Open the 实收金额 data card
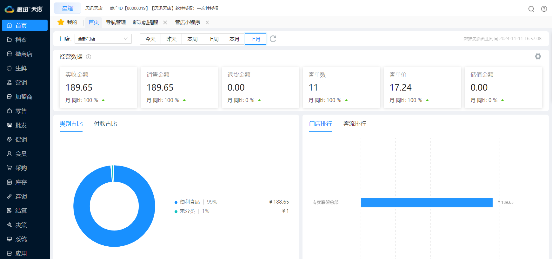 (98, 87)
